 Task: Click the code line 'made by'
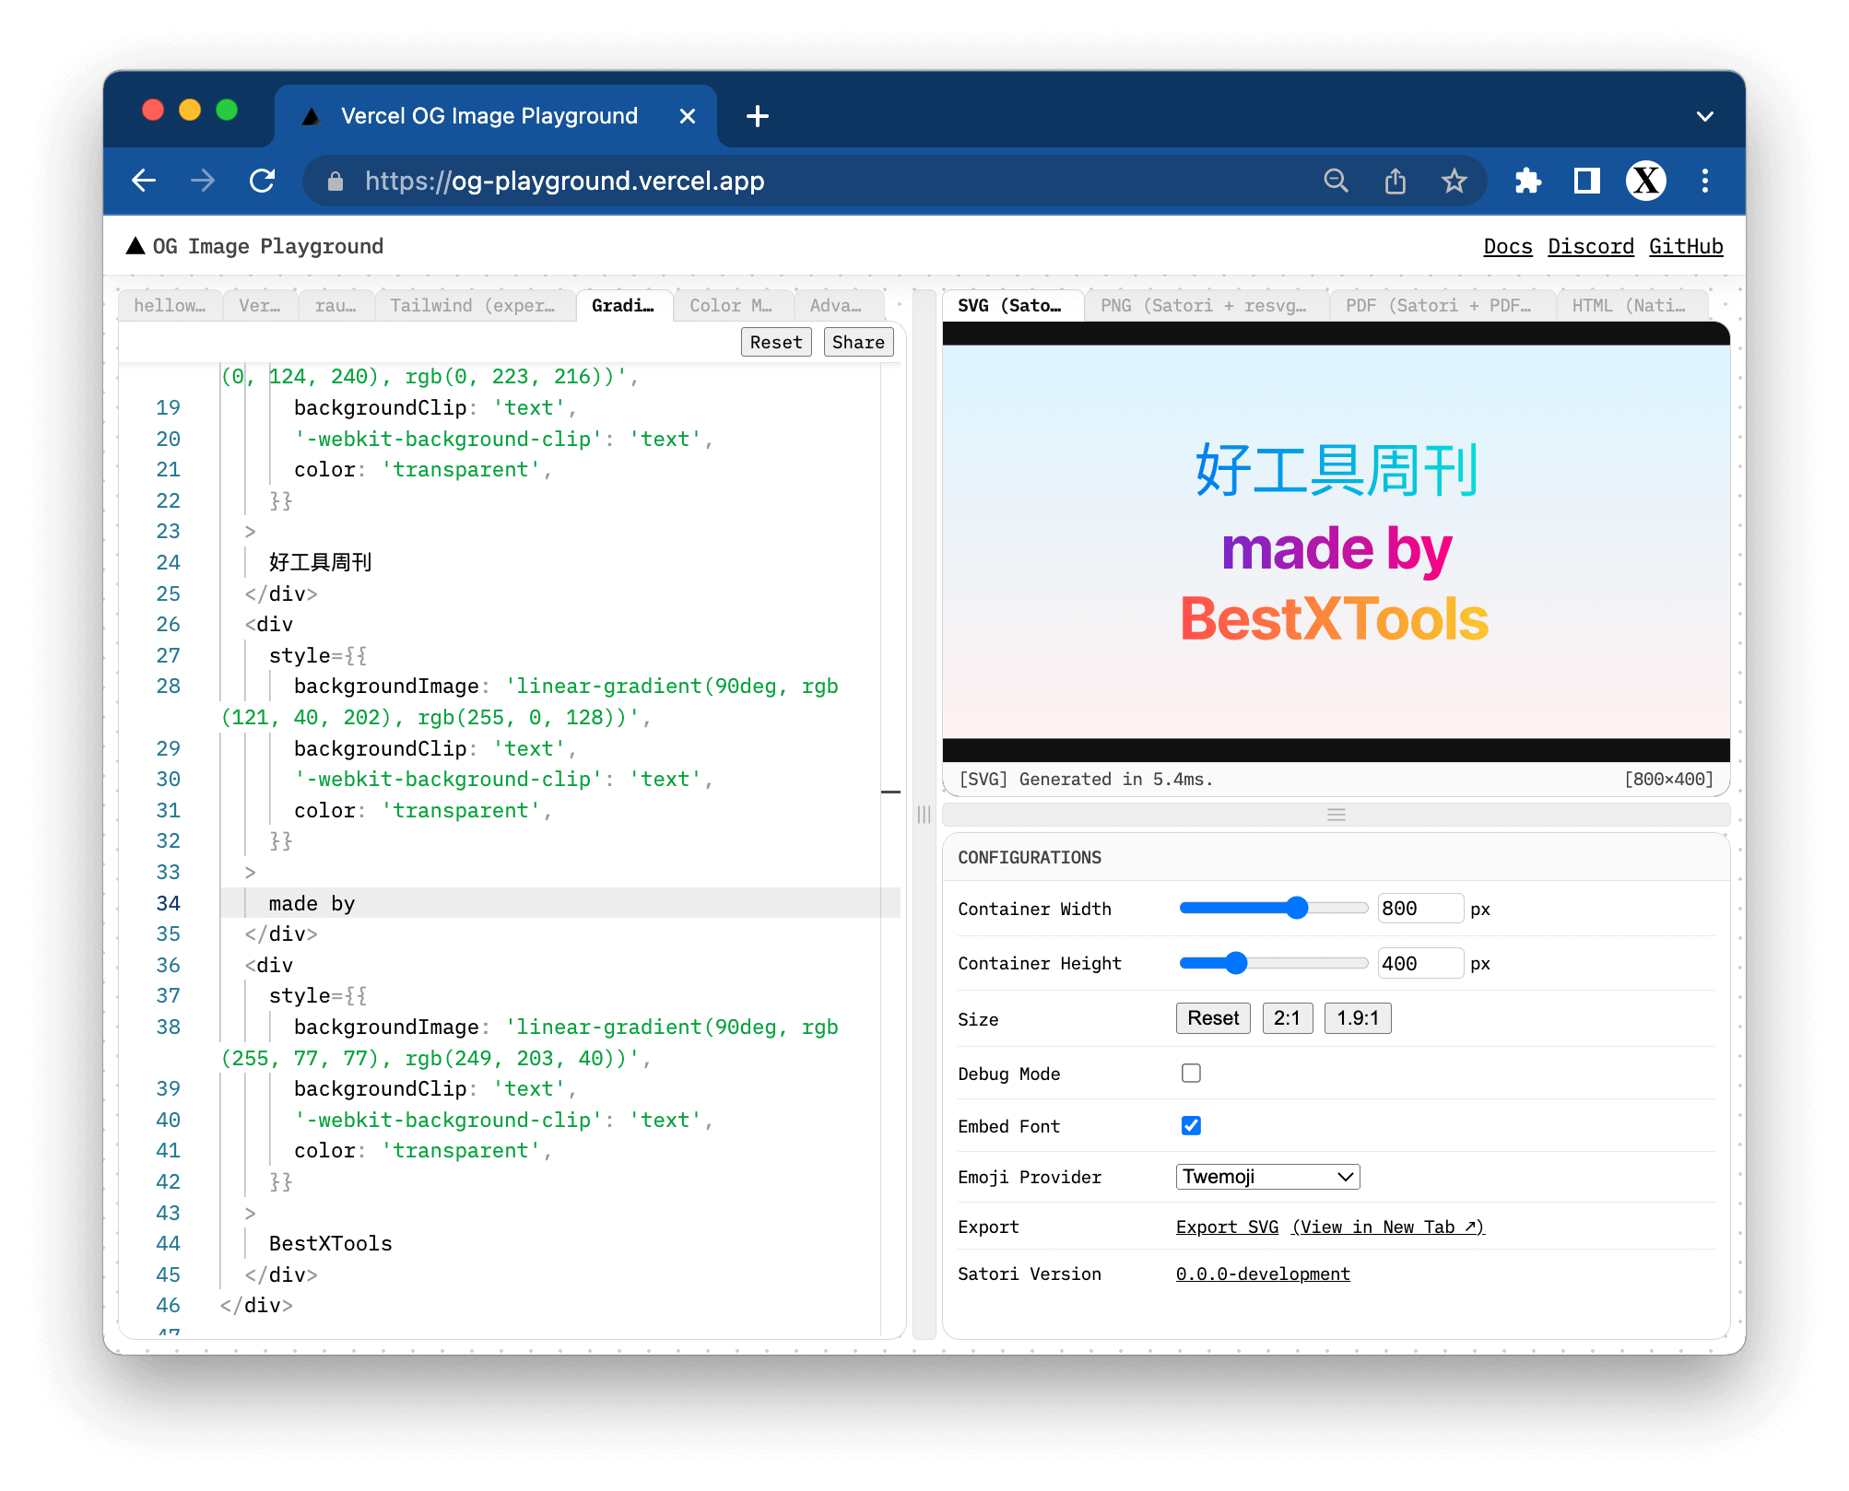tap(312, 903)
